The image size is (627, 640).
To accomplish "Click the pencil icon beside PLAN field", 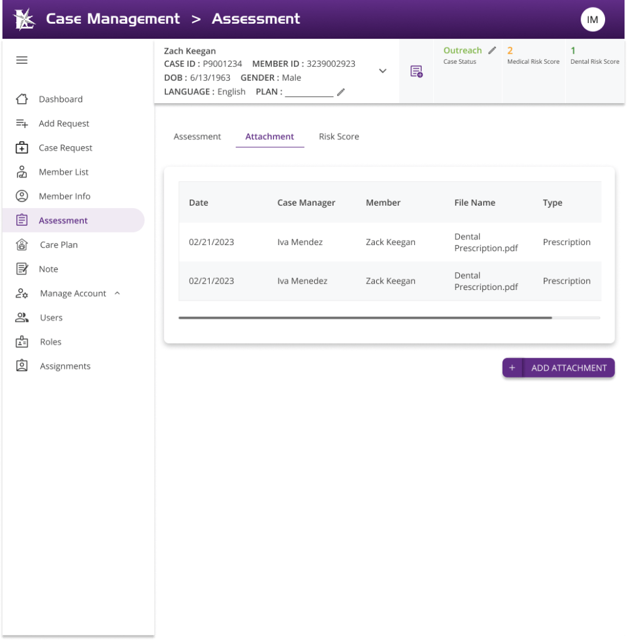I will [x=341, y=92].
